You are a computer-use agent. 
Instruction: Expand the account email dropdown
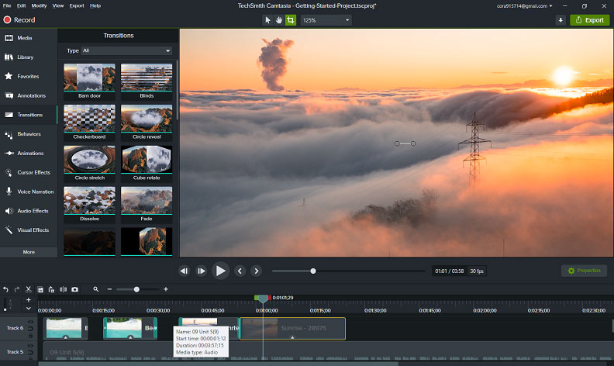point(524,6)
